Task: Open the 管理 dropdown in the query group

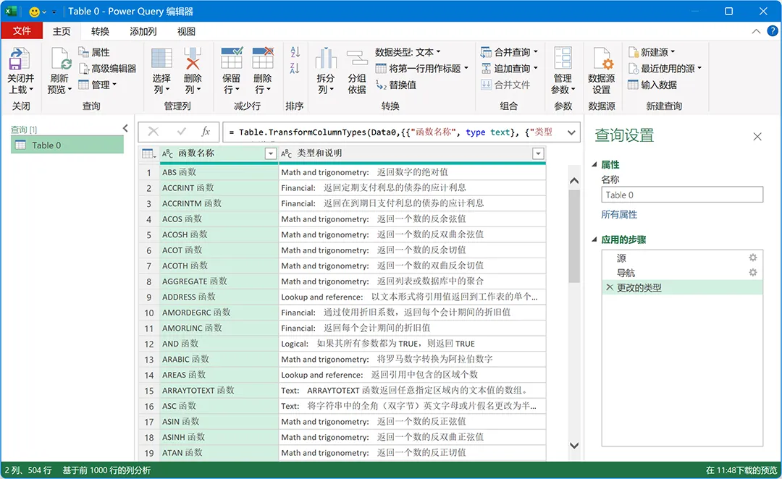Action: (97, 85)
